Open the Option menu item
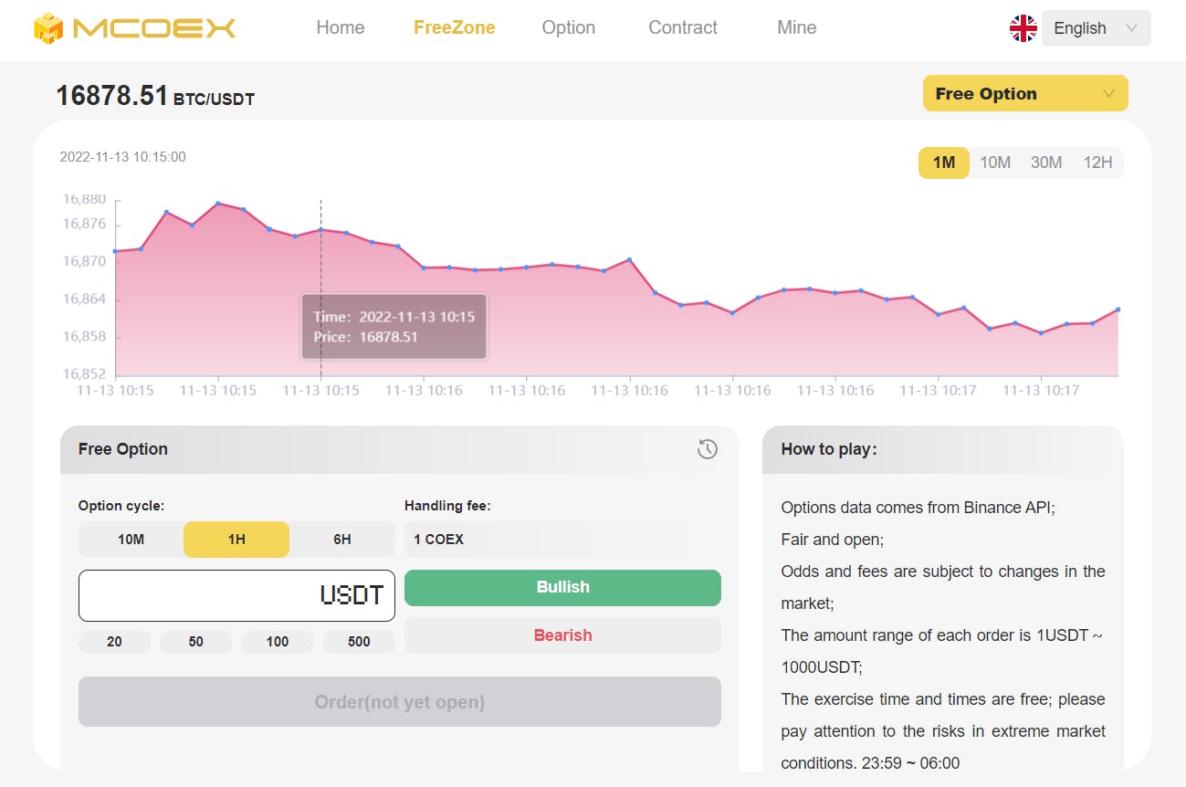The image size is (1186, 787). 569,27
